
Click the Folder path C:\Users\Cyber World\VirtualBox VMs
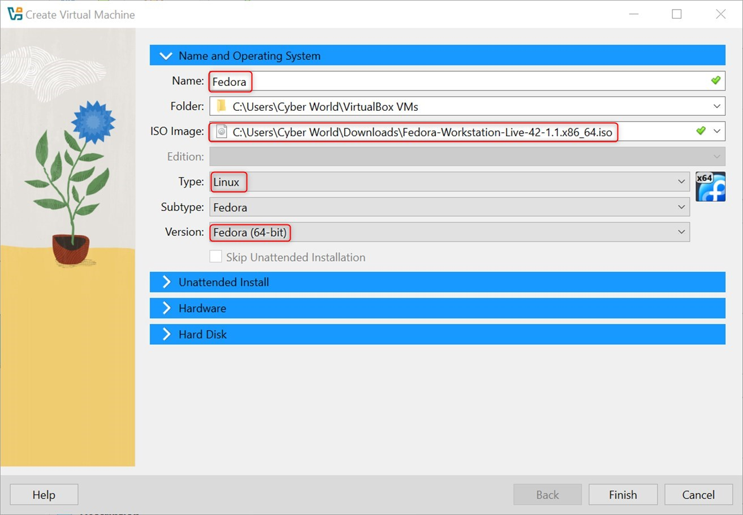325,106
